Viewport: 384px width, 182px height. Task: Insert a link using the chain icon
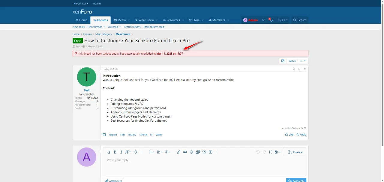click(178, 152)
